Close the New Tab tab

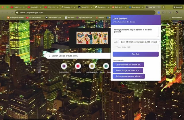[x=159, y=7]
